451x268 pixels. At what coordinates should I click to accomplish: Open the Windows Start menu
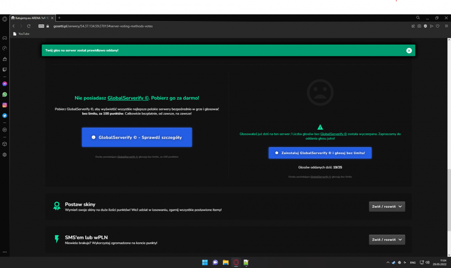tap(205, 262)
